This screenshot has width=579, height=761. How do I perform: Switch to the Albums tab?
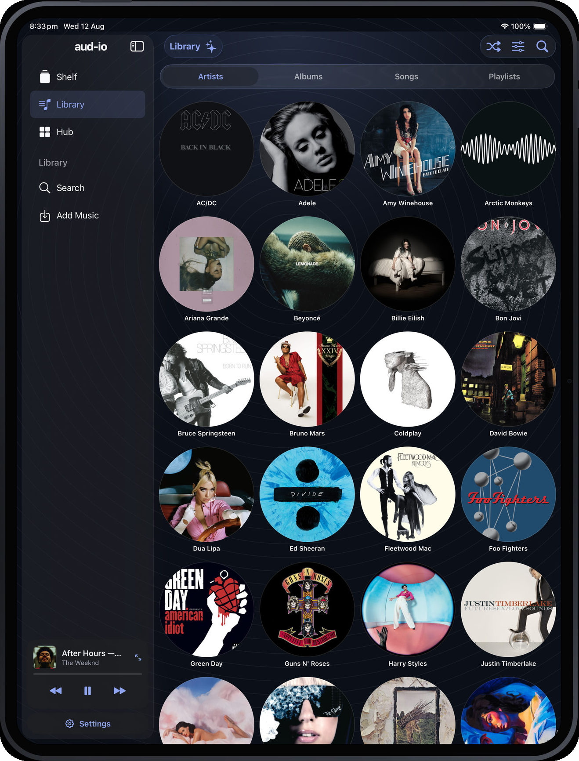pyautogui.click(x=308, y=76)
